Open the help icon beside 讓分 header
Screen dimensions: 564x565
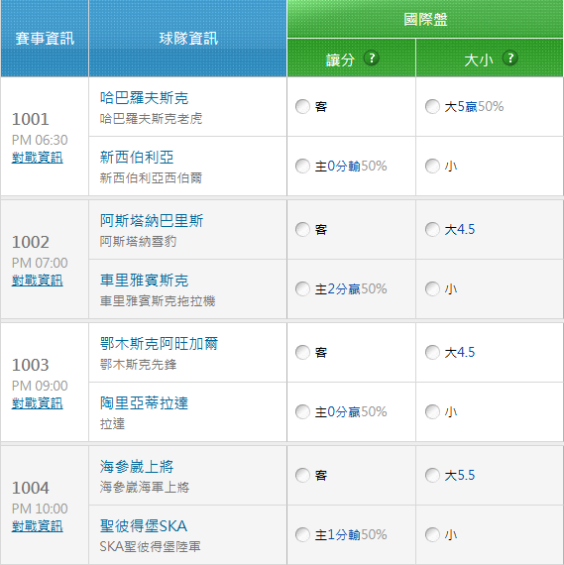(371, 58)
